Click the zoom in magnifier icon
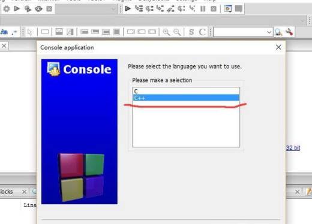Viewport: 312px width, 224px height. pos(166,32)
